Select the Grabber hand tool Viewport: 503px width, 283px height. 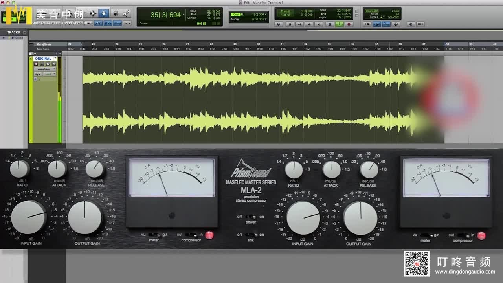(104, 13)
